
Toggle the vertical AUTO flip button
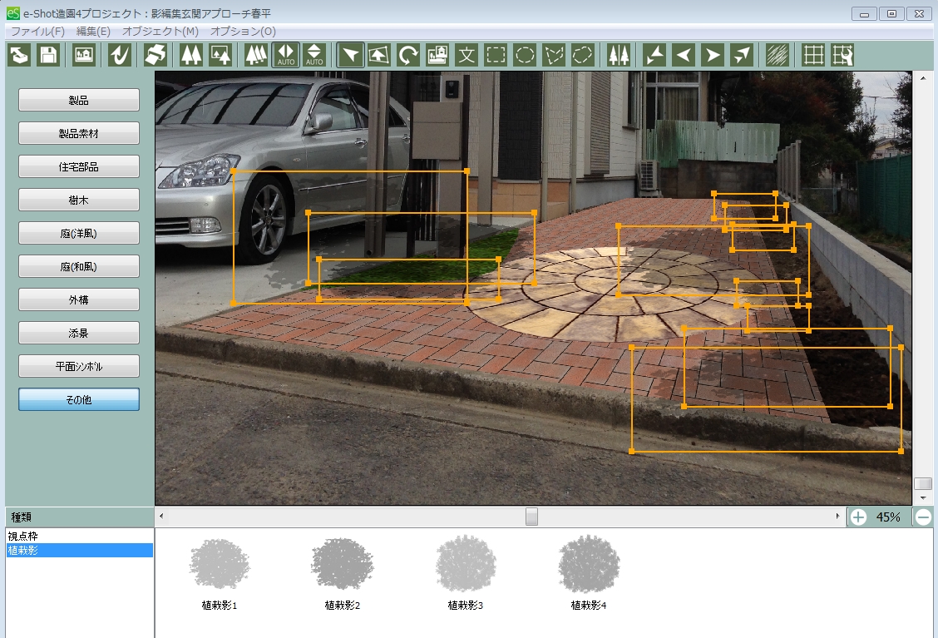click(314, 55)
